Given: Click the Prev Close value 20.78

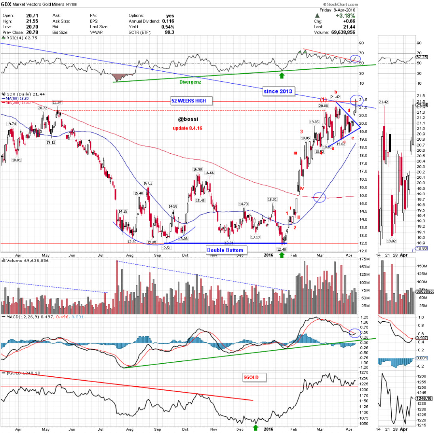Looking at the screenshot, I should tap(32, 32).
